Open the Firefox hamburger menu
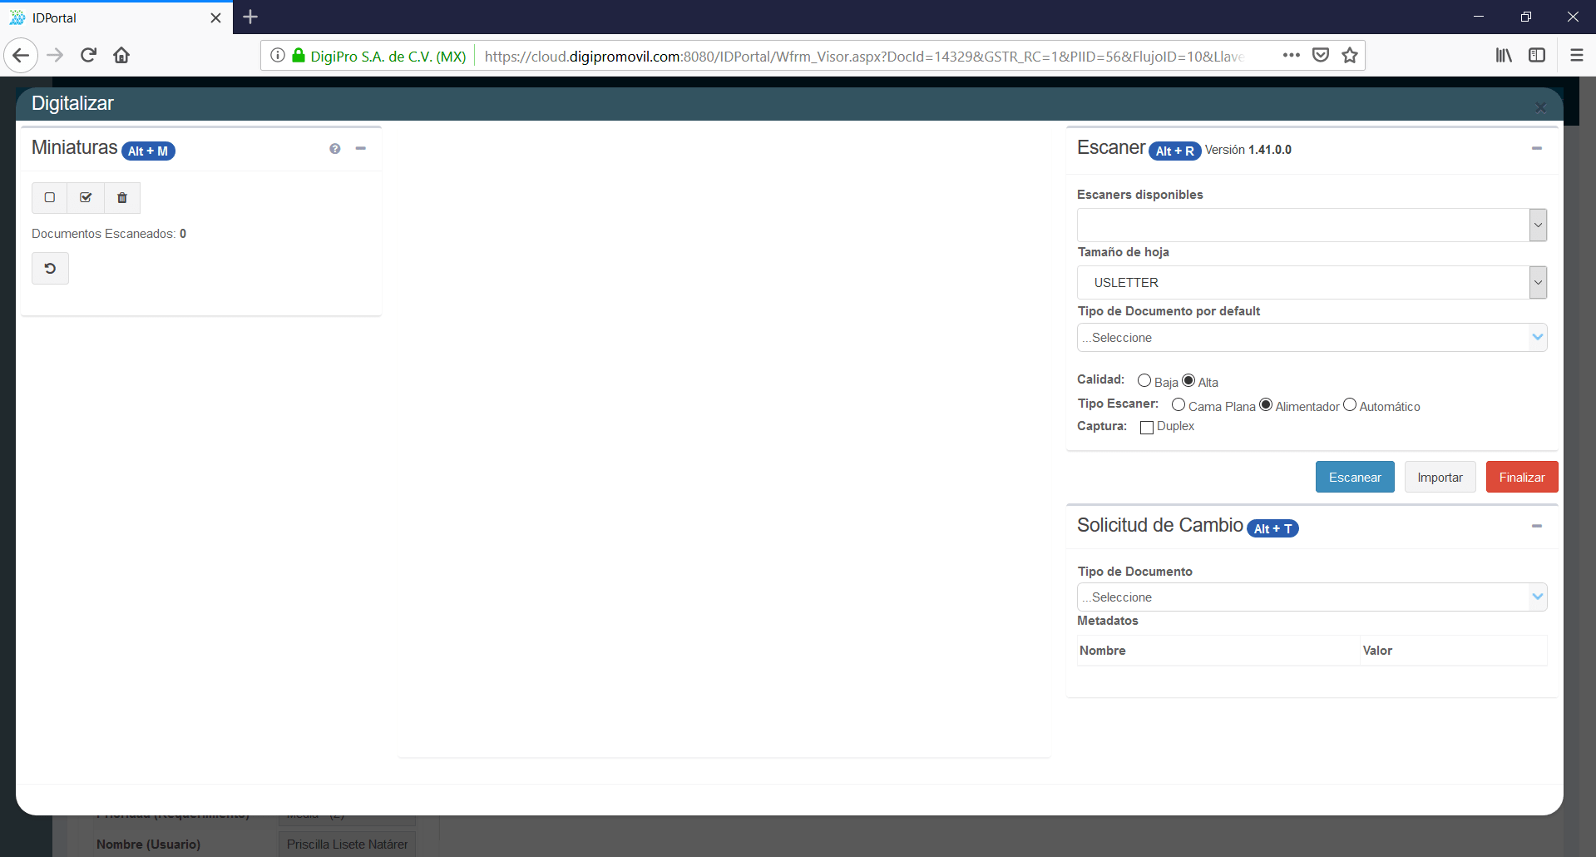The image size is (1596, 857). pyautogui.click(x=1576, y=56)
